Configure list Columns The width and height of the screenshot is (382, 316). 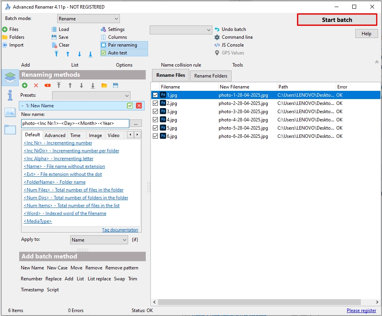pyautogui.click(x=114, y=37)
